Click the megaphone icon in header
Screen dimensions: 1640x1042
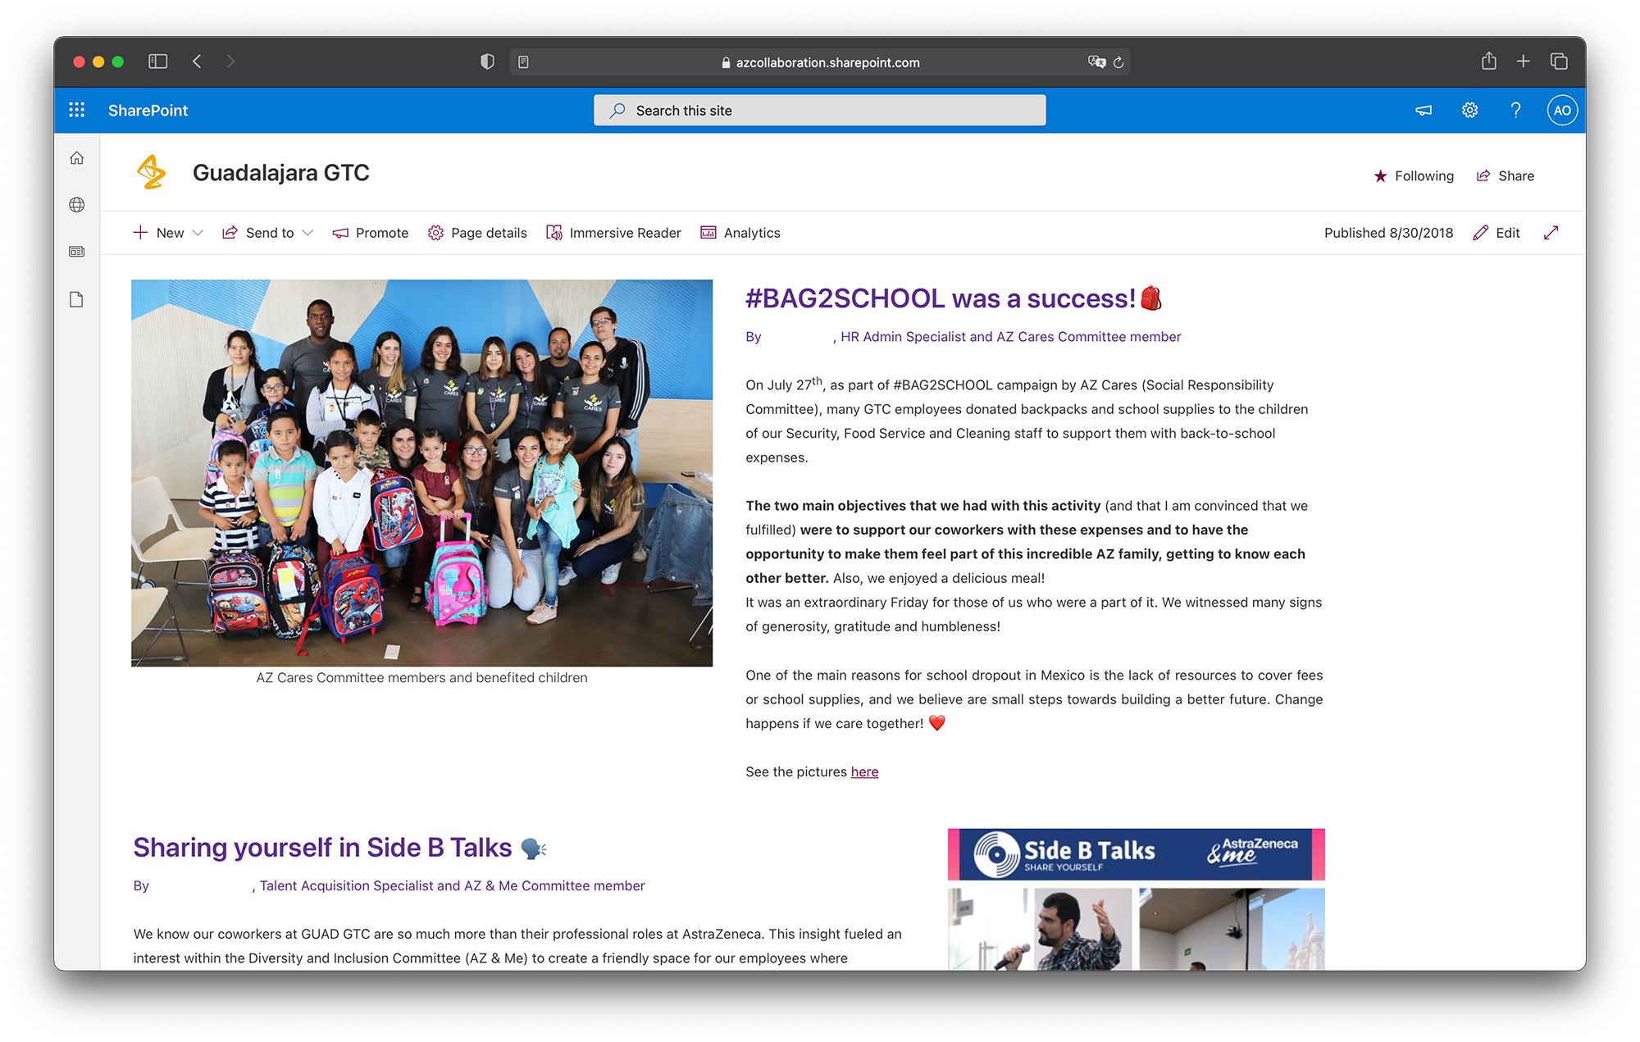pyautogui.click(x=1424, y=110)
